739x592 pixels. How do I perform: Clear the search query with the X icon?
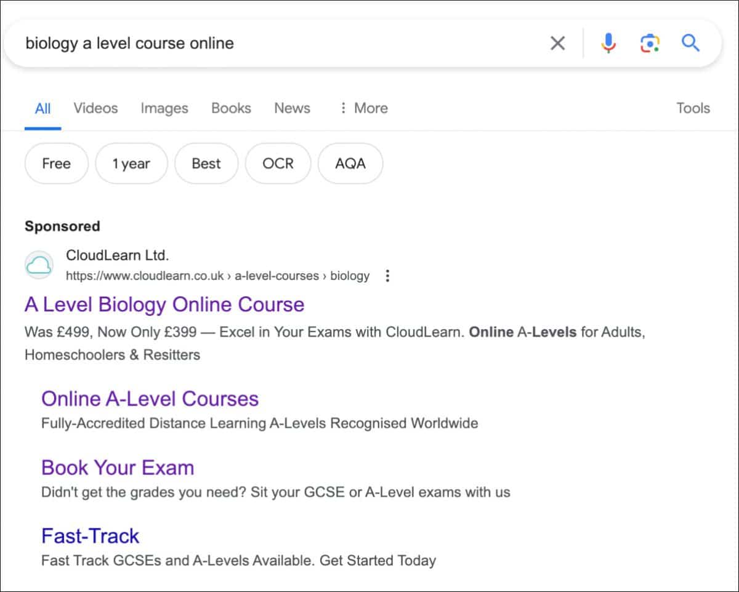tap(557, 43)
